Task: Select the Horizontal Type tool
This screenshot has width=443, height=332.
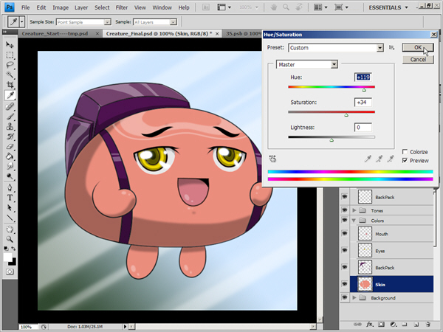Action: click(x=10, y=198)
